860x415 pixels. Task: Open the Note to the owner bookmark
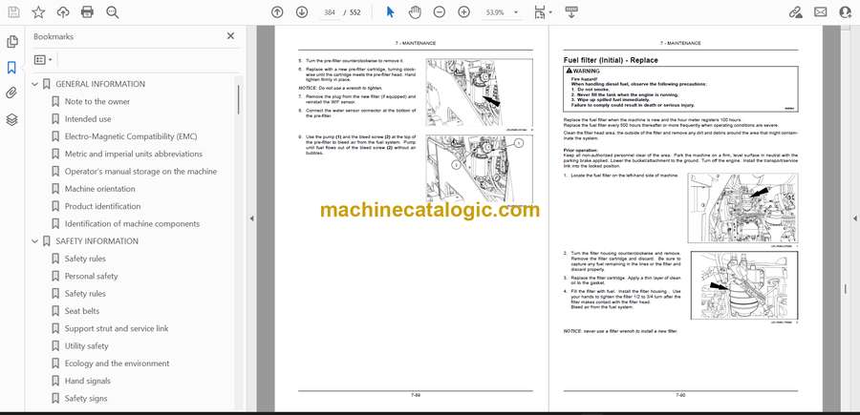click(97, 102)
